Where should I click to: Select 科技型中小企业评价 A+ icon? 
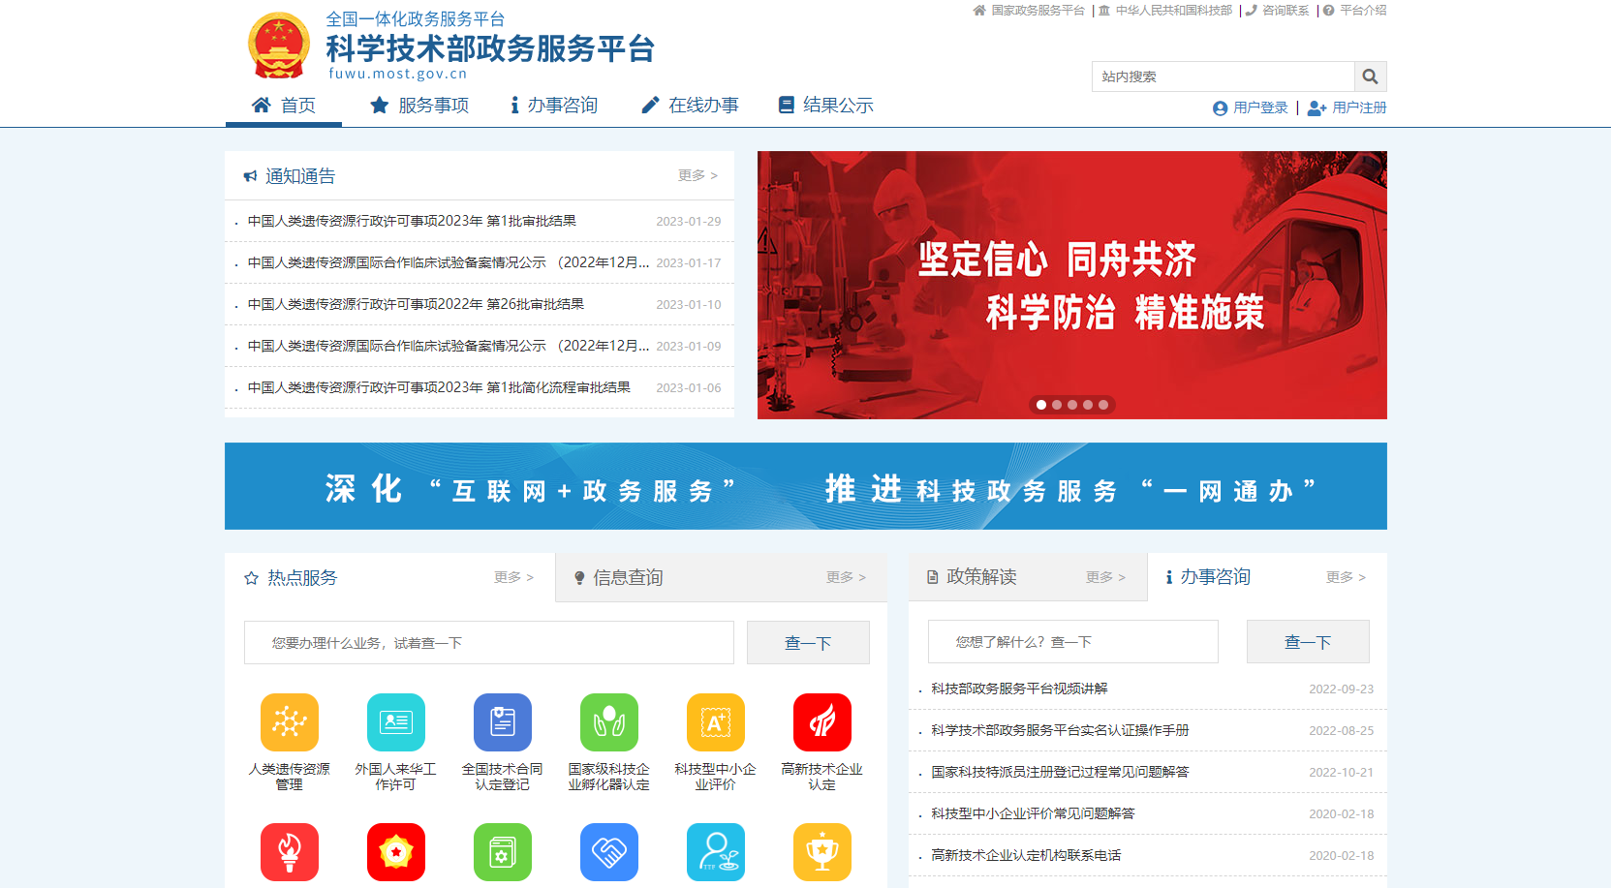(715, 721)
